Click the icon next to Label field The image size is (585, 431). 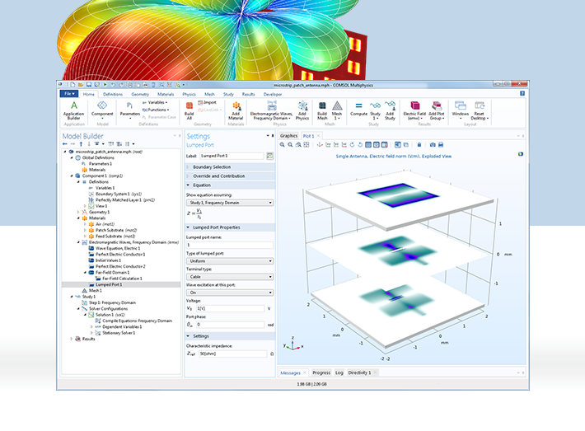tap(269, 156)
